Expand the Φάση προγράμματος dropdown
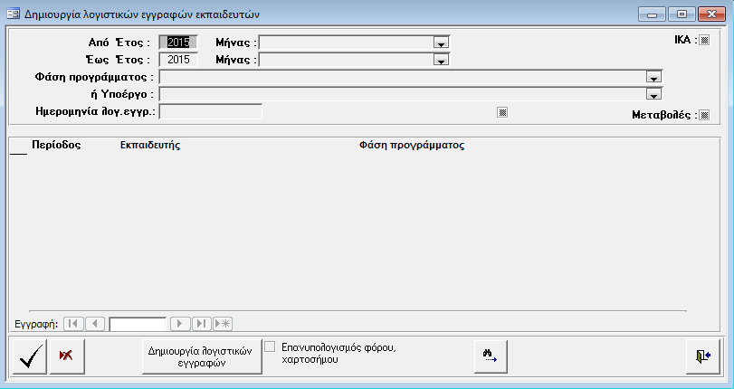This screenshot has width=734, height=389. [653, 78]
